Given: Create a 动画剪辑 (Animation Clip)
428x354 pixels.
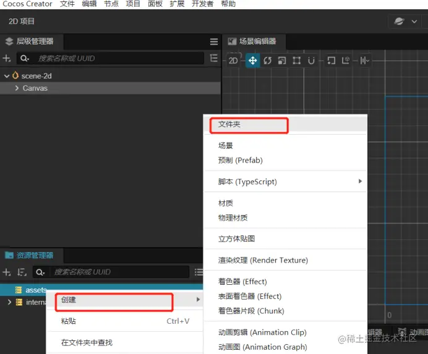Looking at the screenshot, I should (x=285, y=332).
